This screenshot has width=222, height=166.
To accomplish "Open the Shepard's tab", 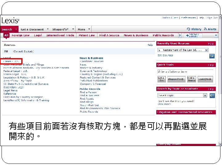I will pyautogui.click(x=60, y=30).
